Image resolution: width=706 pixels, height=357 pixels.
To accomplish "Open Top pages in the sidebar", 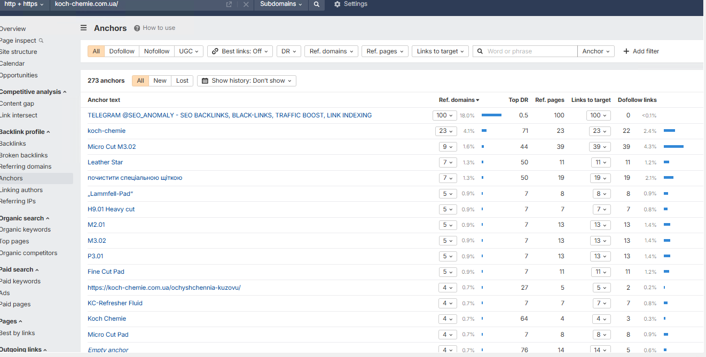I will click(x=14, y=241).
